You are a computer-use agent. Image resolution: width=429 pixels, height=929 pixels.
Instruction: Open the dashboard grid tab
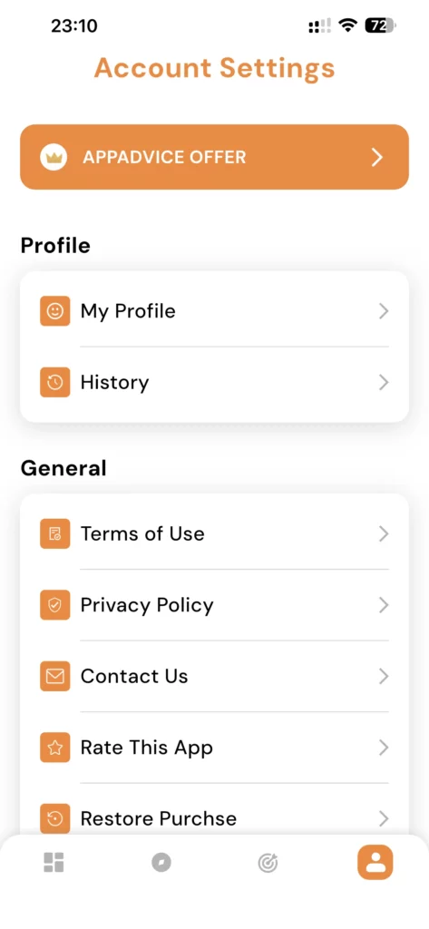(x=54, y=863)
